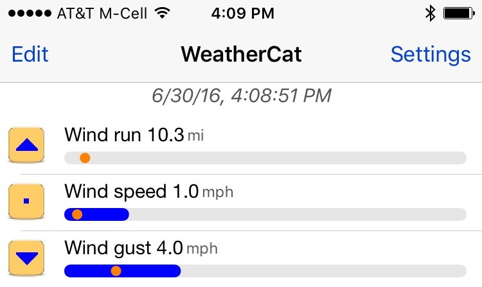This screenshot has width=482, height=287.
Task: Open the Settings screen
Action: [431, 55]
